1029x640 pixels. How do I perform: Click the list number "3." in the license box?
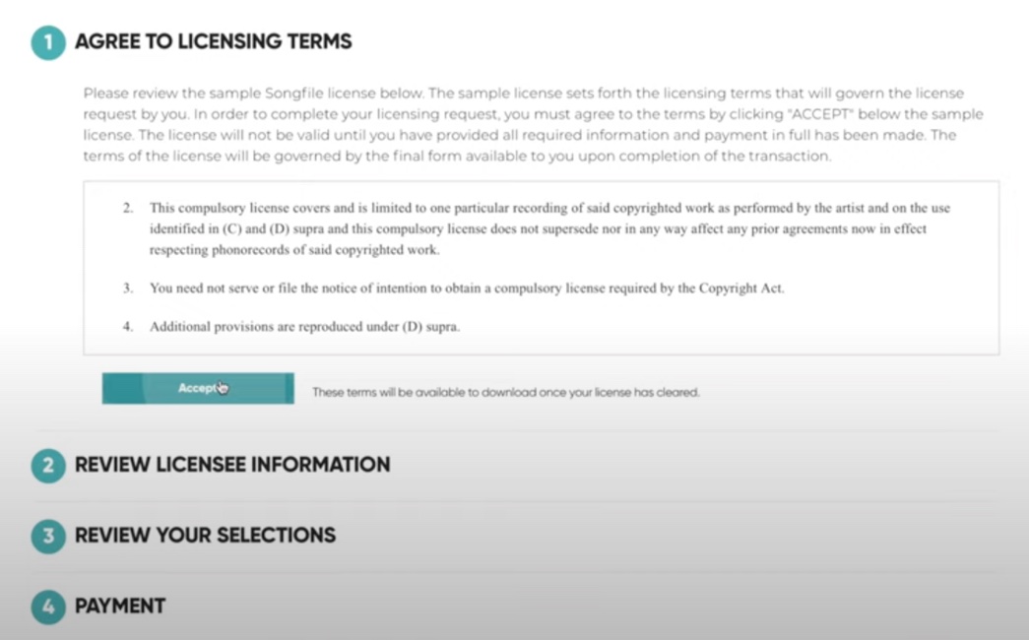(x=128, y=288)
